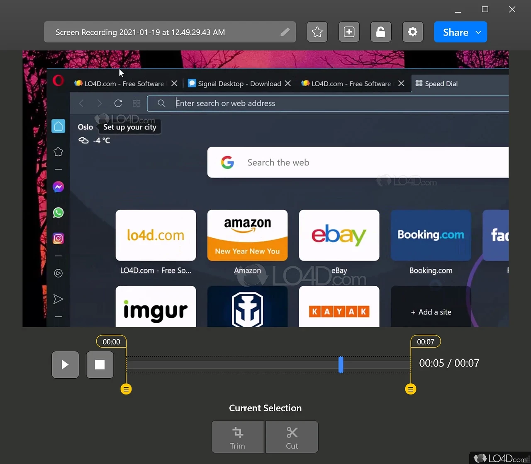Click the 00:05 / 00:07 playback time
The height and width of the screenshot is (464, 531).
click(449, 363)
